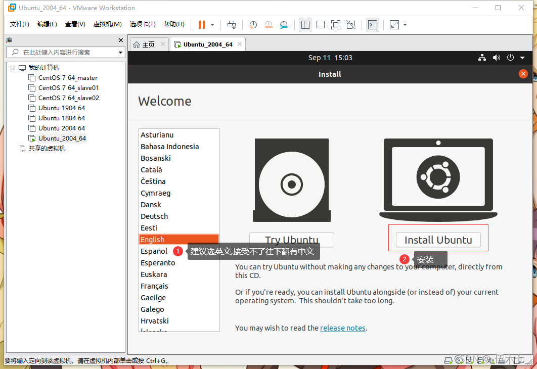This screenshot has height=369, width=537.
Task: Close the 主页 tab
Action: pos(163,44)
